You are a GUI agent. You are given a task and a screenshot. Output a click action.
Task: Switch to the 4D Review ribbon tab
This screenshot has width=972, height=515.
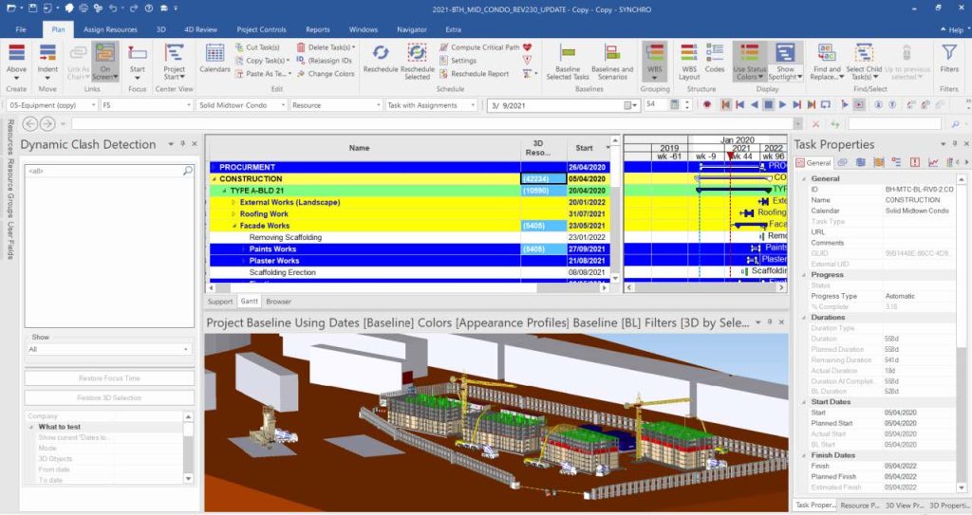coord(200,29)
